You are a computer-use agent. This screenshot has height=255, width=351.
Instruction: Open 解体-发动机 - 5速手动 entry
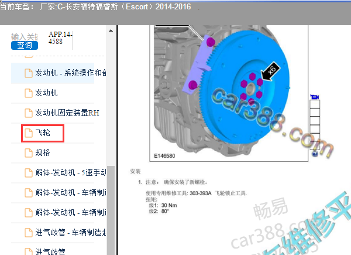pyautogui.click(x=71, y=173)
